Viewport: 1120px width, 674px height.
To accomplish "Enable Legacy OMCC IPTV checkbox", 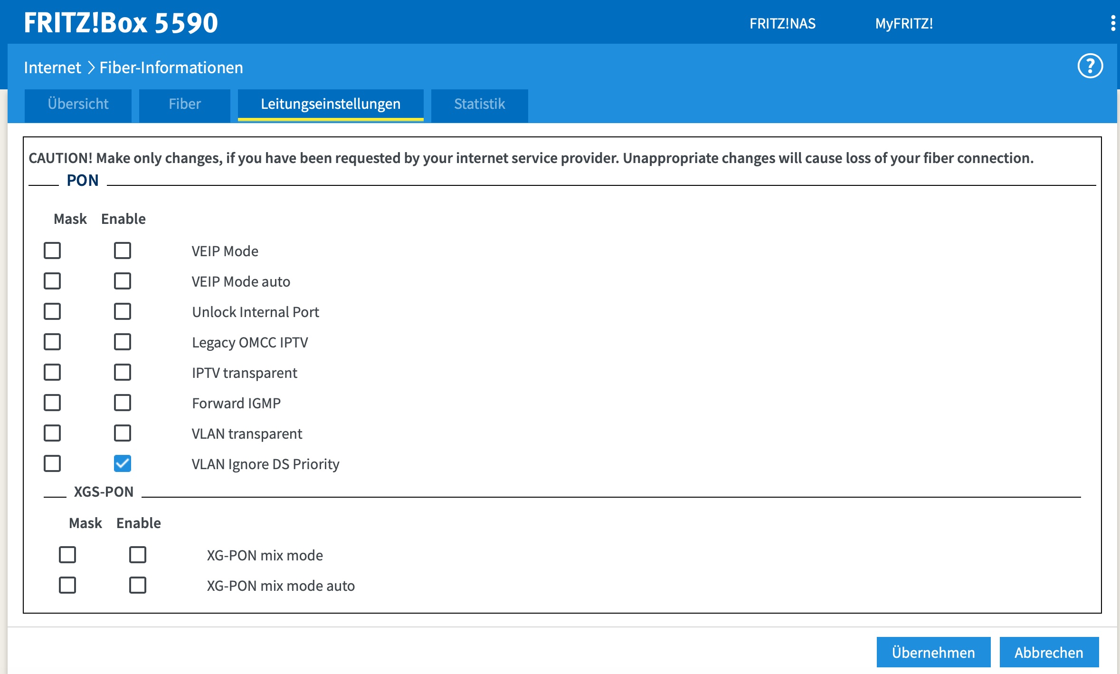I will tap(123, 342).
